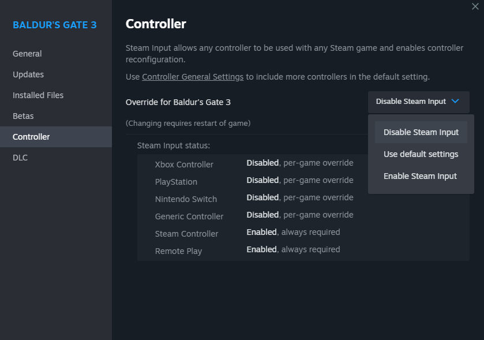
Task: Open the Steam Input override dropdown
Action: click(418, 102)
